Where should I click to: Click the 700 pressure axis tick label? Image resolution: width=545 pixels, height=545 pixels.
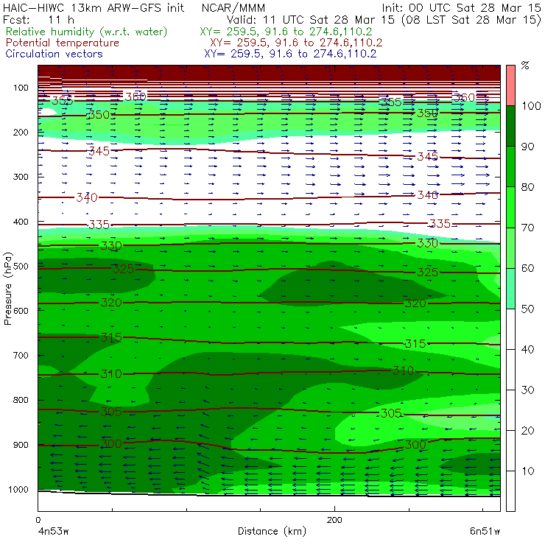21,356
